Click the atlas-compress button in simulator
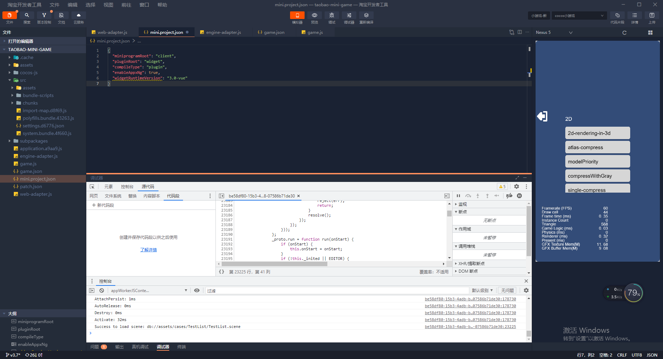The width and height of the screenshot is (663, 359). pyautogui.click(x=597, y=147)
